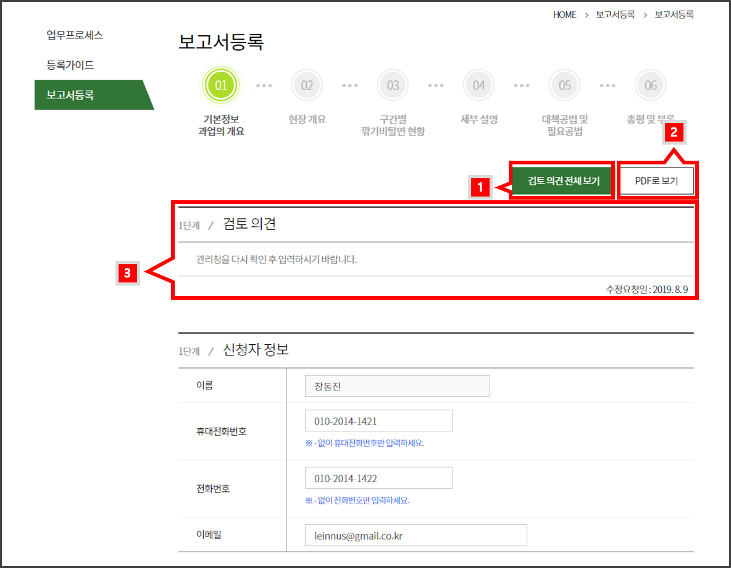Image resolution: width=731 pixels, height=568 pixels.
Task: Click the 이메일 input field
Action: coord(416,535)
